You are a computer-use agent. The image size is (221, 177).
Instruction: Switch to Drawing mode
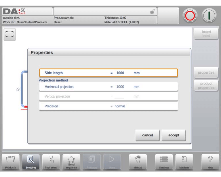click(x=31, y=162)
